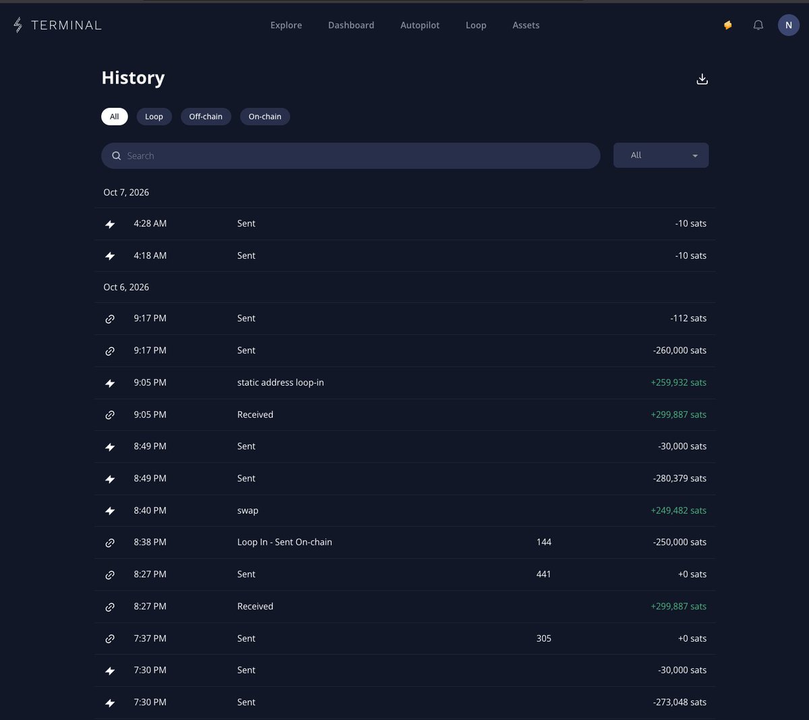Expand the dropdown caret arrow
Viewport: 809px width, 720px height.
[x=695, y=156]
